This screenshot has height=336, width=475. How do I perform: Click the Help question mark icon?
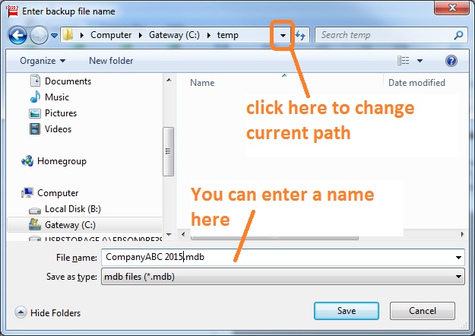[x=451, y=61]
